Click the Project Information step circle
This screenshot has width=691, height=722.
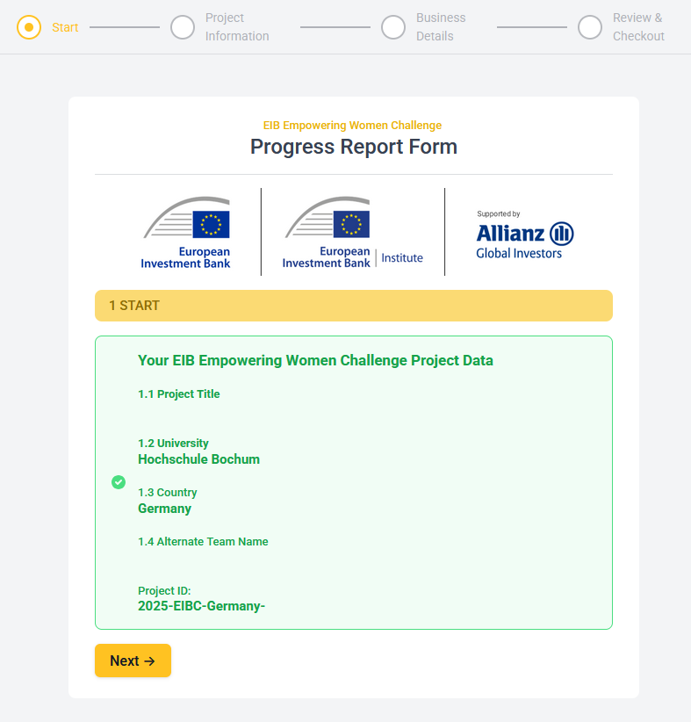[183, 27]
